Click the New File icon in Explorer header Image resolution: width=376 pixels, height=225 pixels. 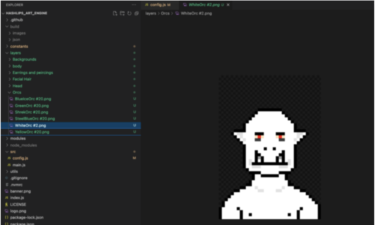[115, 13]
